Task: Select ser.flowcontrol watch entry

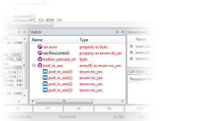Action: coord(56,53)
